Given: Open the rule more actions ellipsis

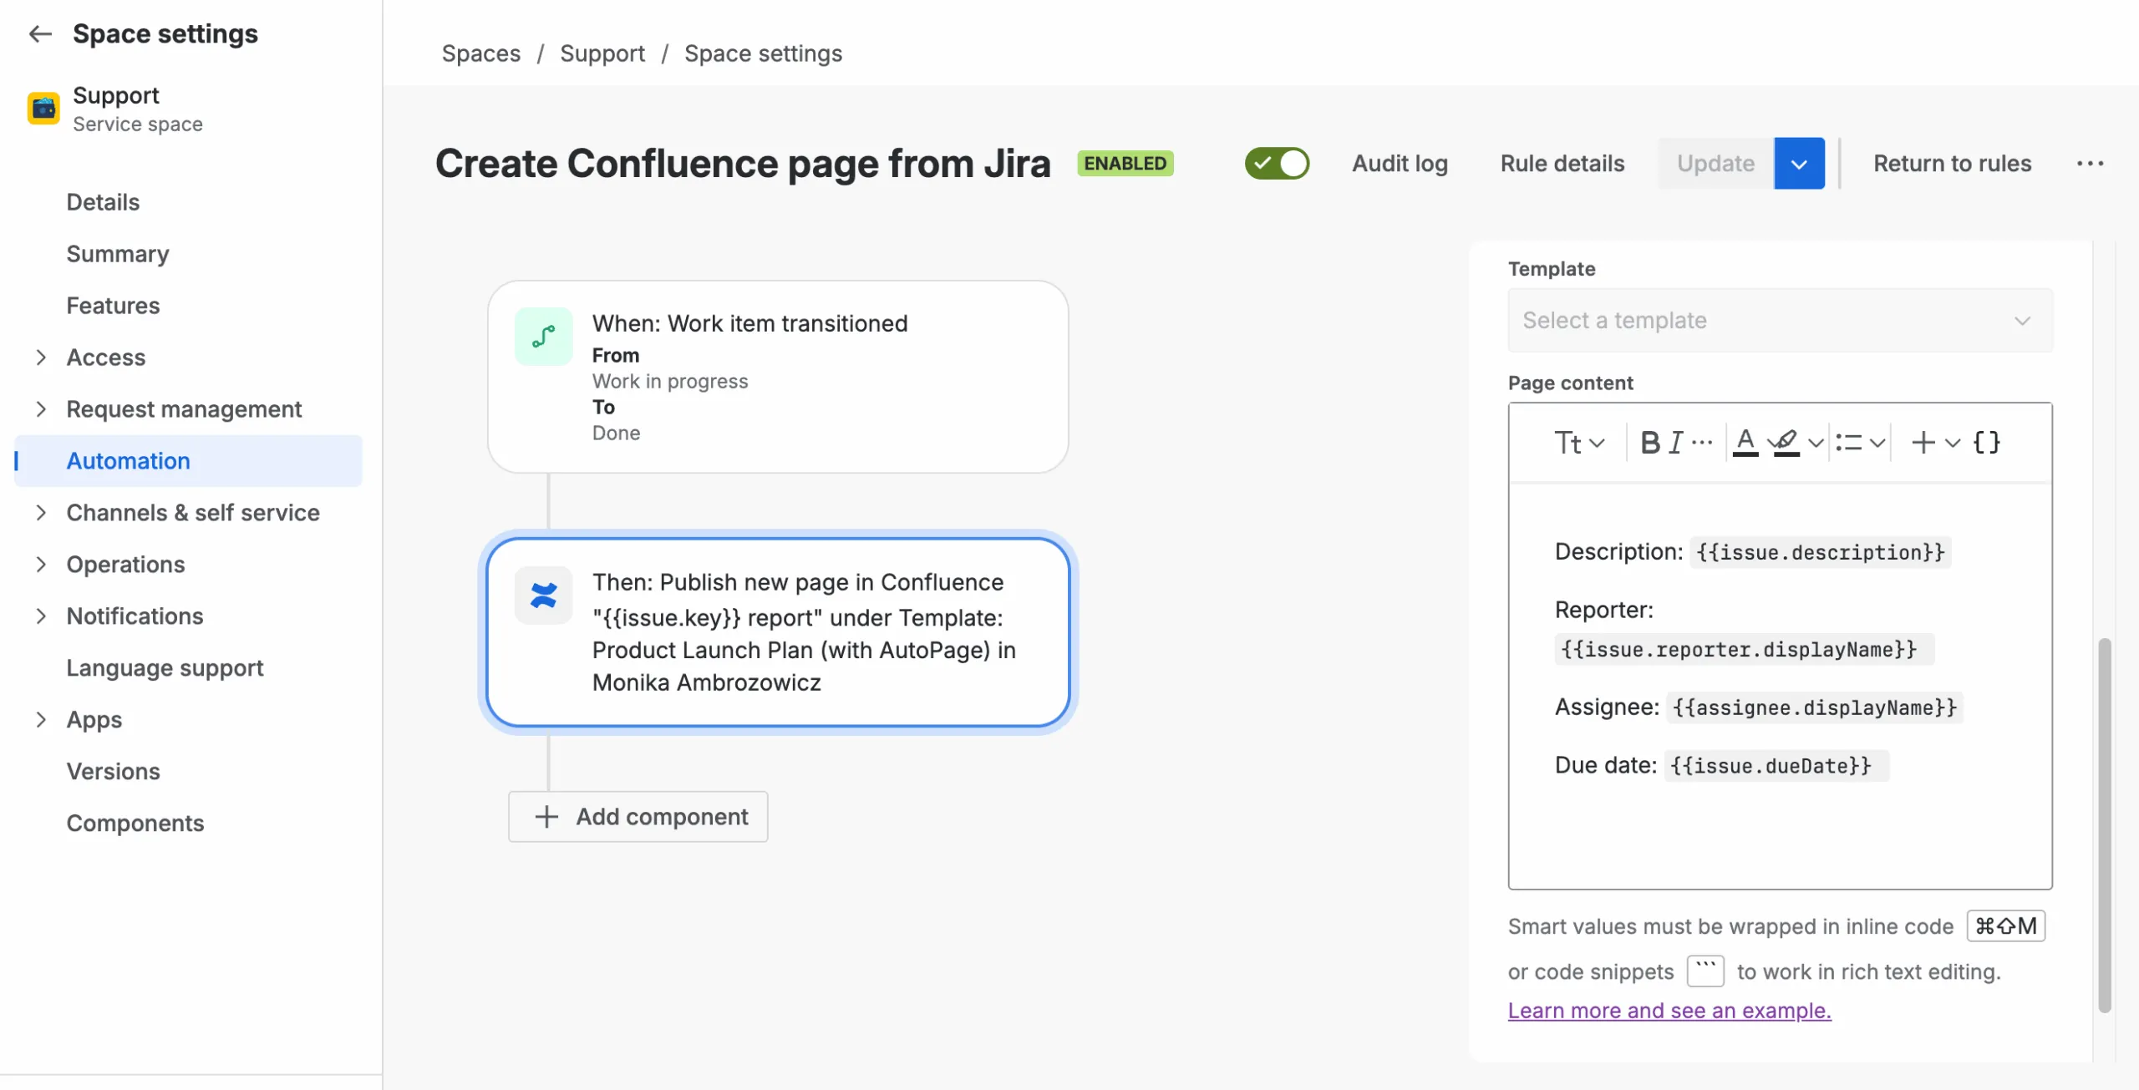Looking at the screenshot, I should click(2090, 163).
